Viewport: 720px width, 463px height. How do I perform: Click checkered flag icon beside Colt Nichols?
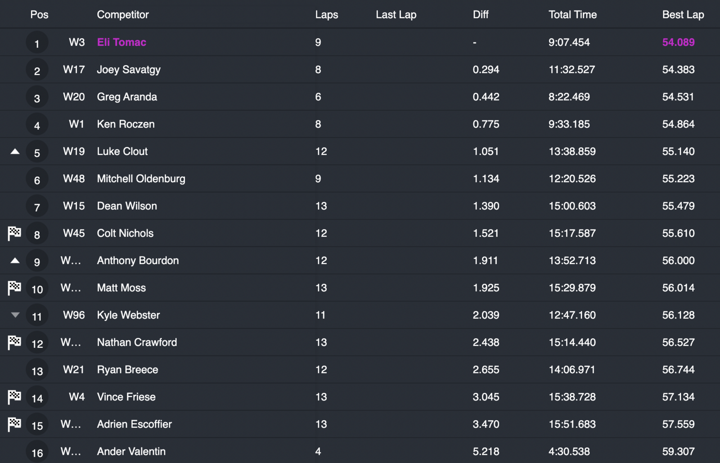pyautogui.click(x=14, y=233)
